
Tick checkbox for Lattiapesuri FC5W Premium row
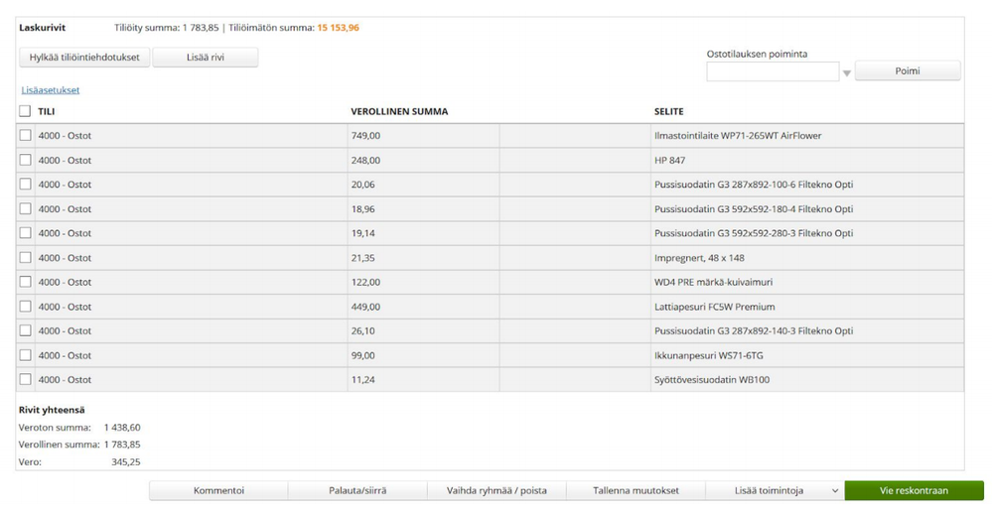(x=25, y=307)
